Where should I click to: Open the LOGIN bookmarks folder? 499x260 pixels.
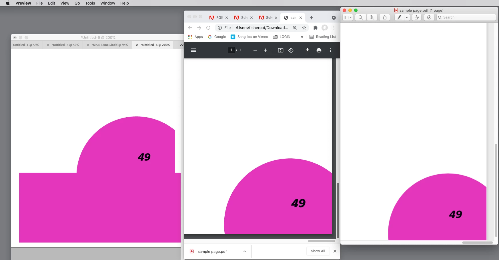(x=282, y=37)
